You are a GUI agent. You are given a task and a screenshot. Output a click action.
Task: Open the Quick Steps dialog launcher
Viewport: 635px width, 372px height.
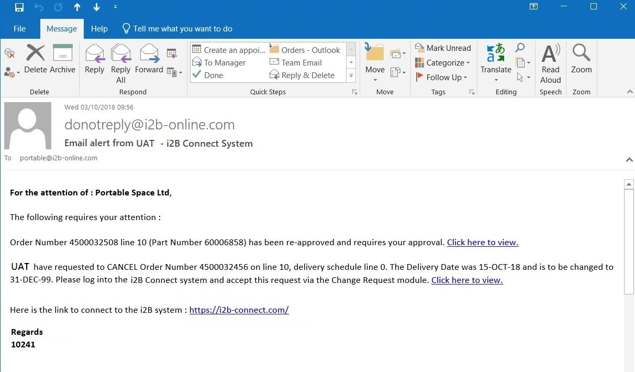click(x=355, y=92)
